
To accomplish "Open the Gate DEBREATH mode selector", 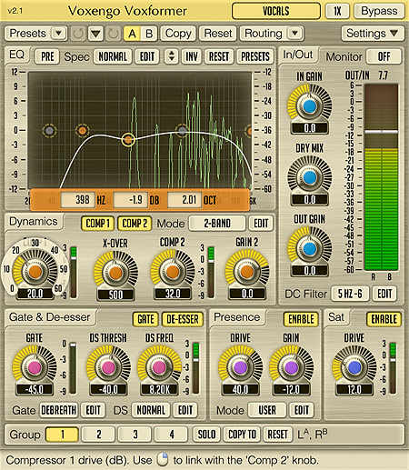I will click(x=59, y=410).
